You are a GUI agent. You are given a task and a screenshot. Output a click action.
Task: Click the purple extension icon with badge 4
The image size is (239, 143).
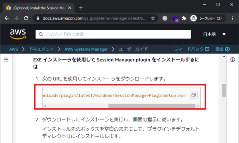175,19
